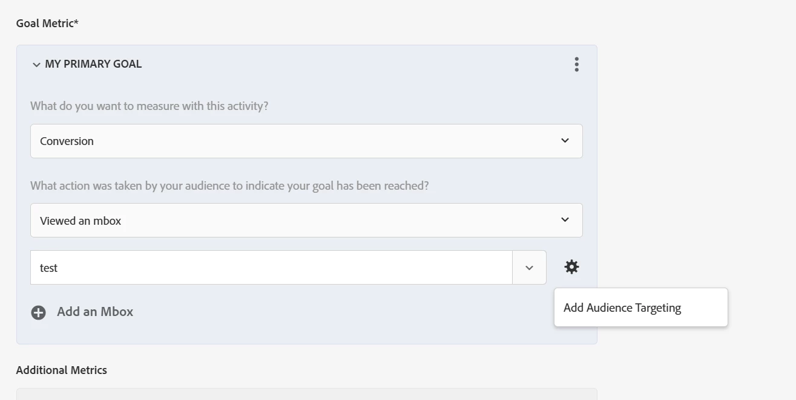796x400 pixels.
Task: Click the "What do you want to measure" label
Action: click(150, 106)
